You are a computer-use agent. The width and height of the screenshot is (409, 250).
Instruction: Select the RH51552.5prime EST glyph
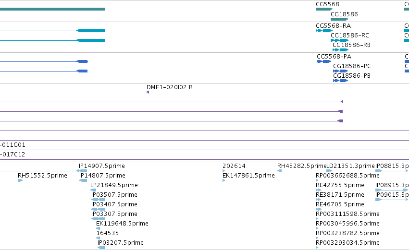point(20,180)
